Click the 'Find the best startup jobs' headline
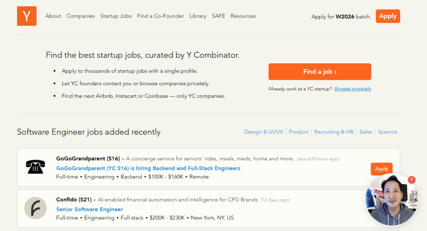 (143, 55)
